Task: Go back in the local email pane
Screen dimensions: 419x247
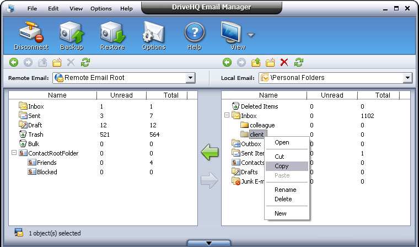Action: (x=227, y=62)
